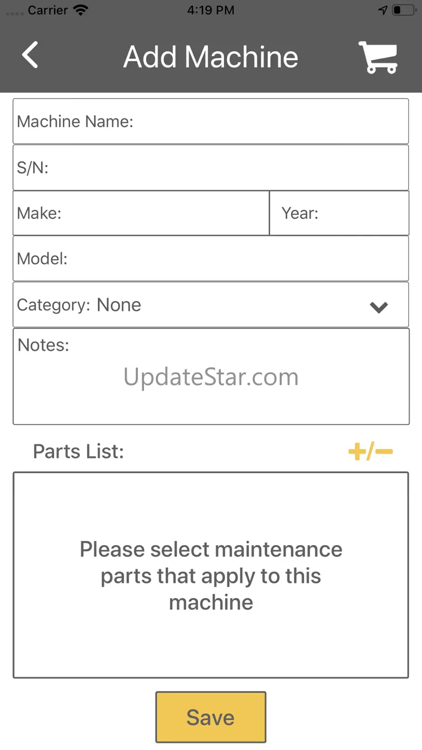Tap the empty maintenance parts list box
The height and width of the screenshot is (750, 422).
click(x=211, y=575)
